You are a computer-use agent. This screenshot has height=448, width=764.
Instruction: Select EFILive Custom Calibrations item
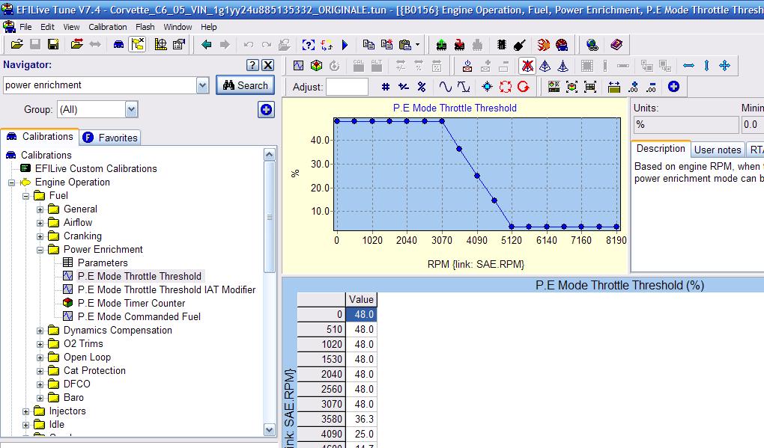pyautogui.click(x=96, y=168)
